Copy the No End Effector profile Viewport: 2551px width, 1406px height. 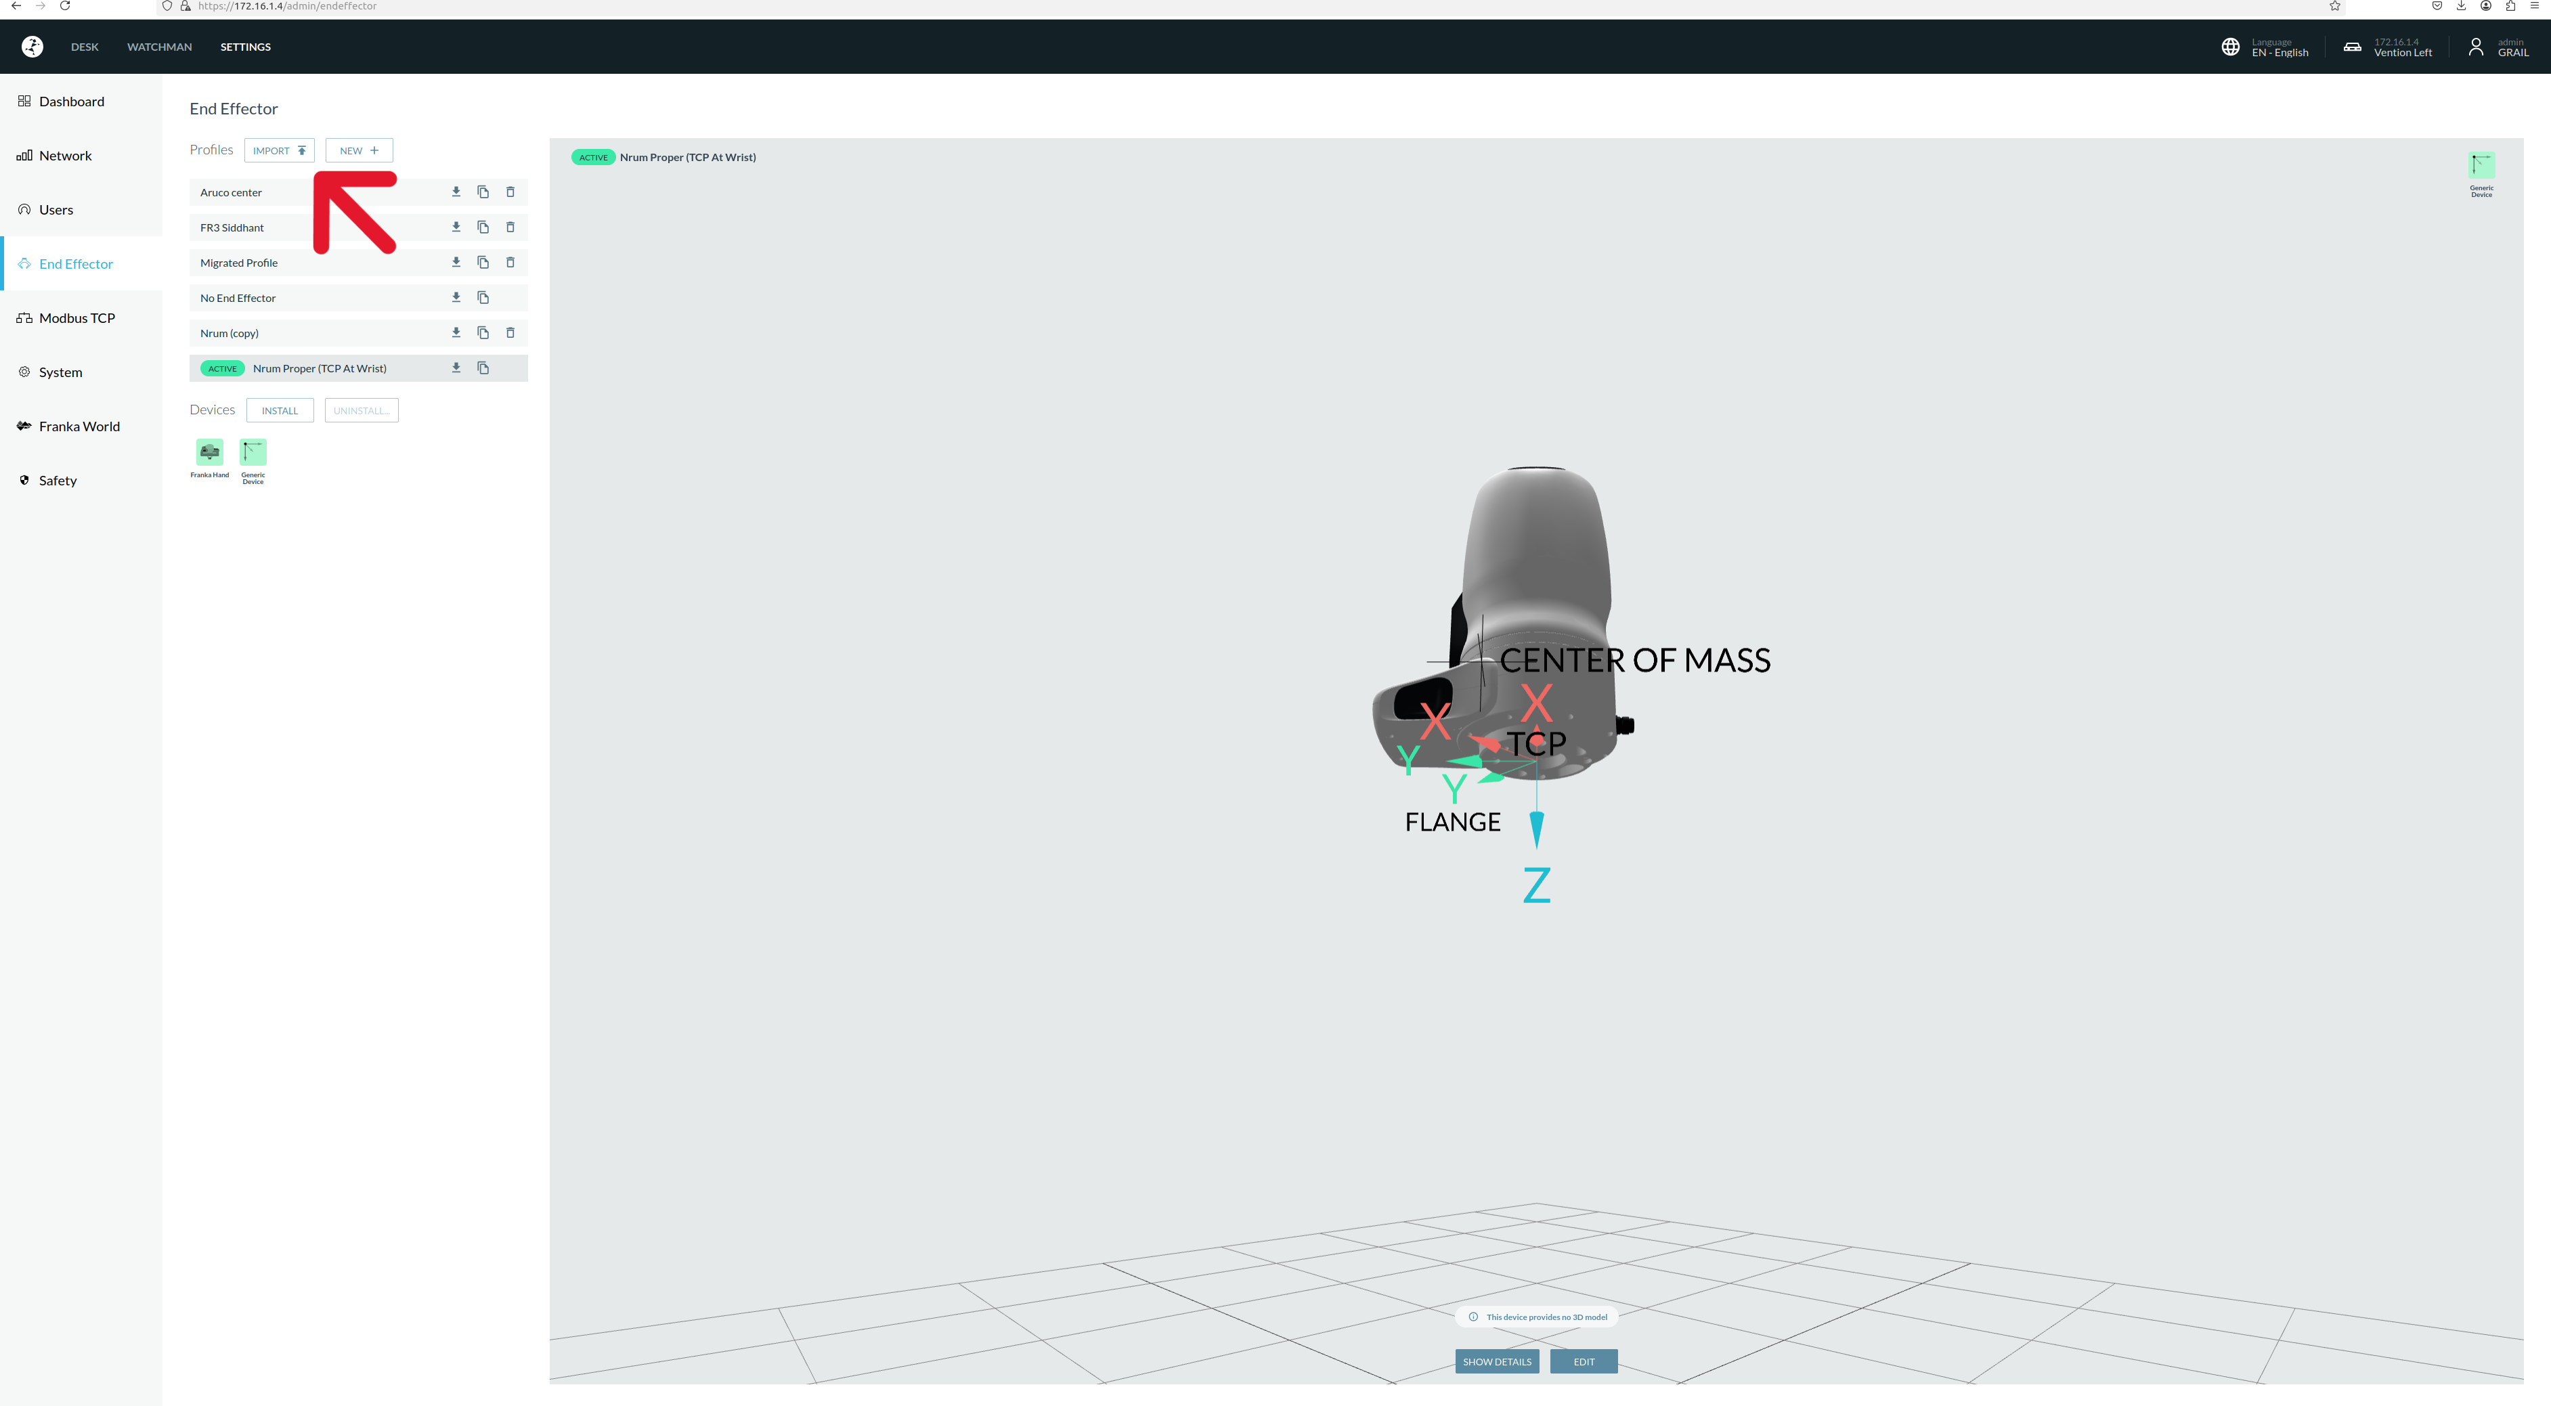(x=483, y=297)
